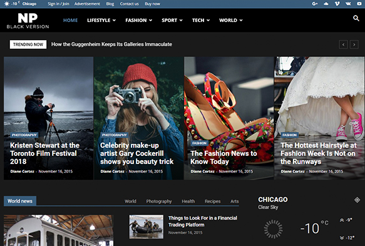Screen dimensions: 365x246
Task: Click the Trending Now label
Action: click(28, 44)
